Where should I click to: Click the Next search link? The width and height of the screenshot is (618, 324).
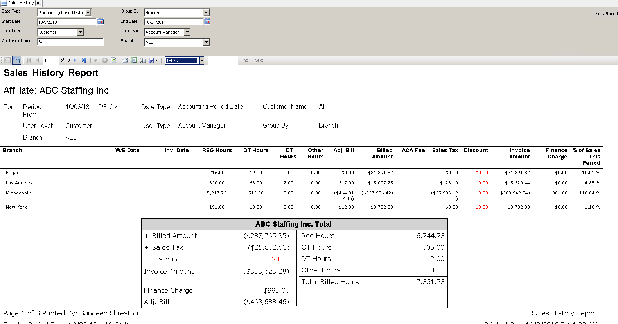[259, 60]
